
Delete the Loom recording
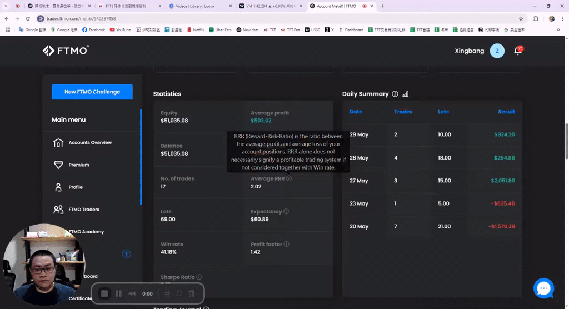coord(192,293)
